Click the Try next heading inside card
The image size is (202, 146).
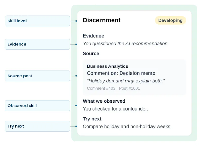92,119
